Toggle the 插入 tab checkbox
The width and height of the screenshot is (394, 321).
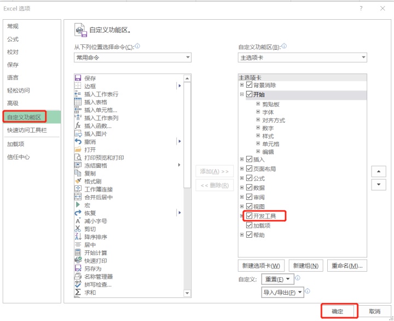249,159
